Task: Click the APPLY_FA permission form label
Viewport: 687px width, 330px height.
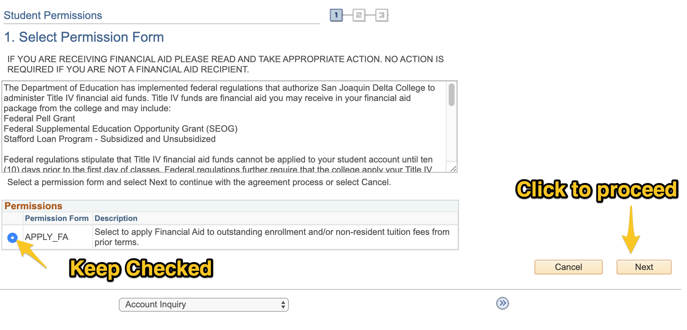Action: 47,237
